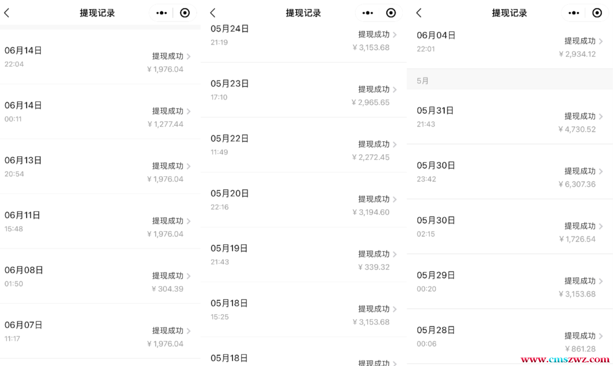
Task: Tap 提现成功 on the 06月04日 22:01 entry
Action: click(580, 41)
